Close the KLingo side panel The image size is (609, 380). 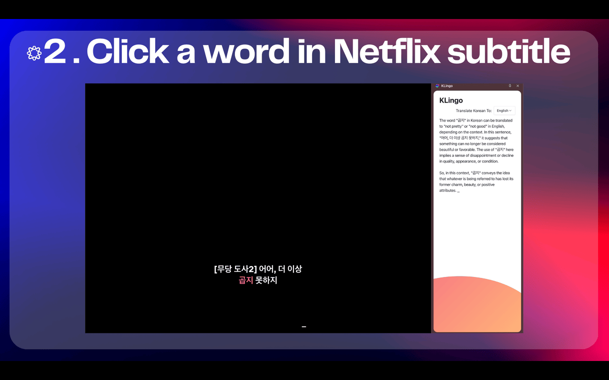[518, 86]
